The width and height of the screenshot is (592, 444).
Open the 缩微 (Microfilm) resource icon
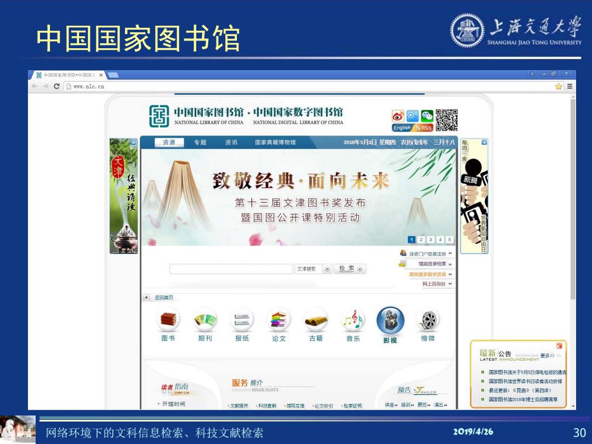428,325
